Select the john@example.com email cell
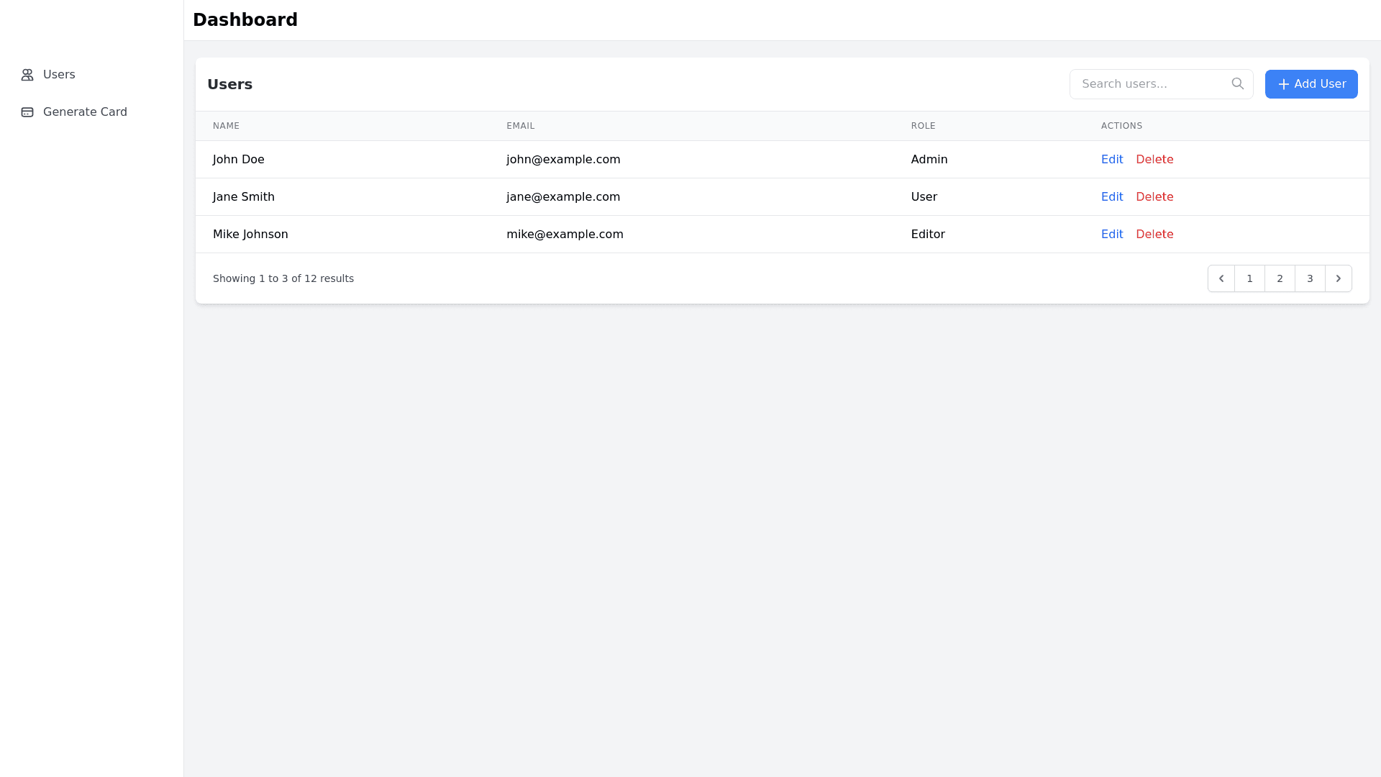Screen dimensions: 1381x777 point(562,160)
